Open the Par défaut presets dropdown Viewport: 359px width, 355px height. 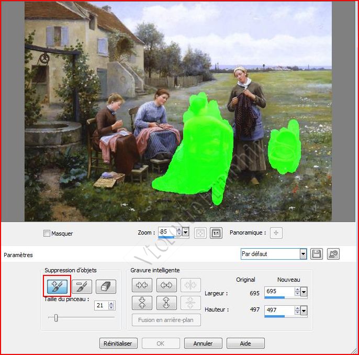click(303, 254)
